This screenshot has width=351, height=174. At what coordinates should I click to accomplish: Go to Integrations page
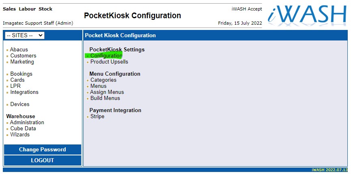[24, 92]
